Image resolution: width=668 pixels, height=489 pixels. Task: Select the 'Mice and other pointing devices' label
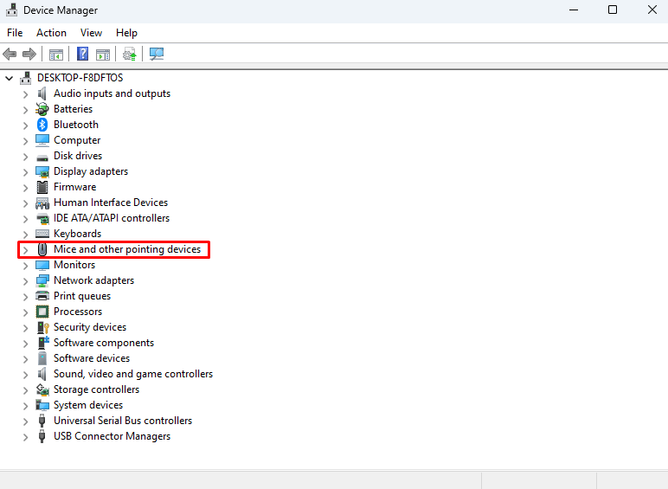click(x=127, y=249)
